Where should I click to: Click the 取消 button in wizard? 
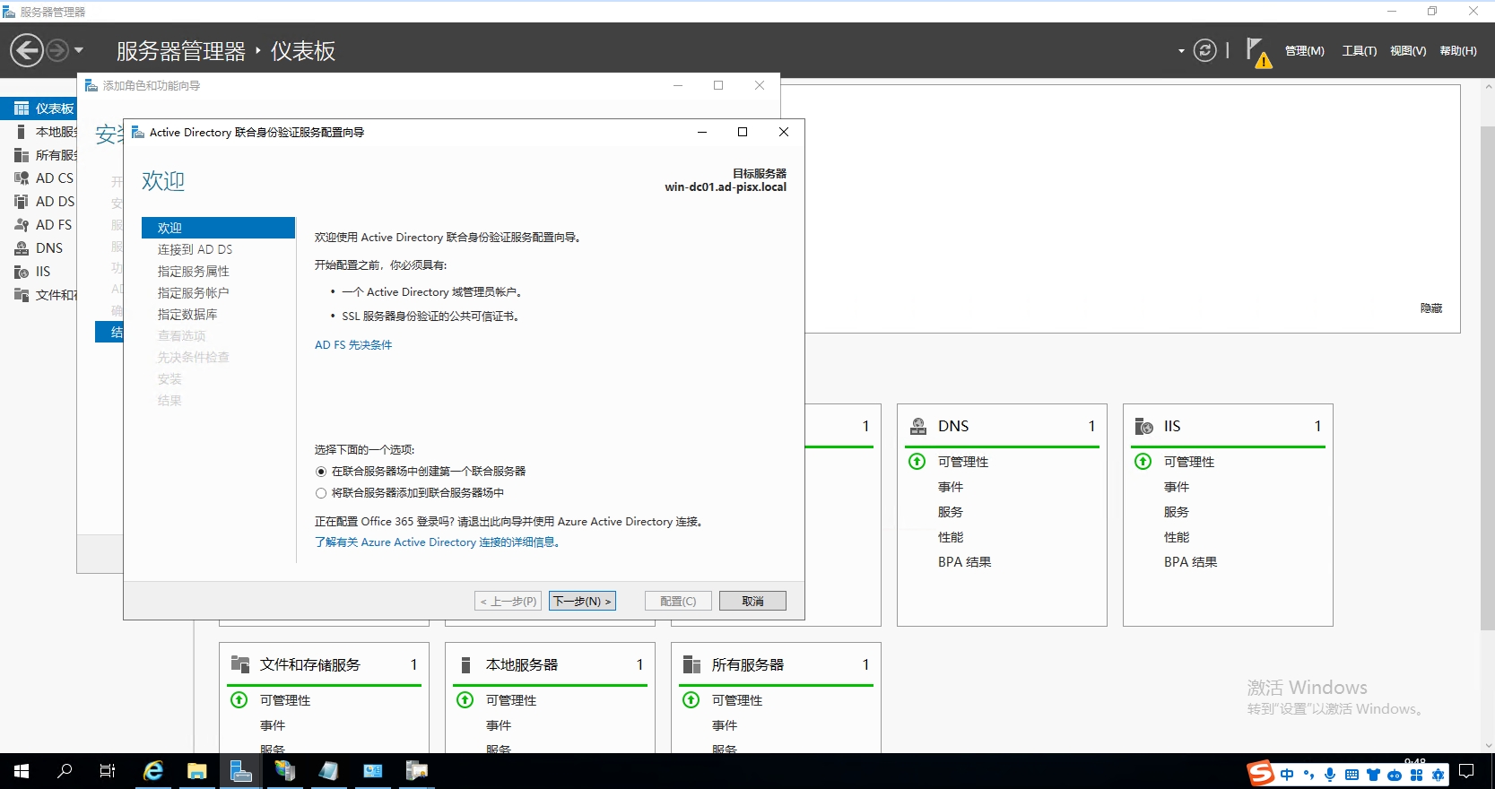752,601
